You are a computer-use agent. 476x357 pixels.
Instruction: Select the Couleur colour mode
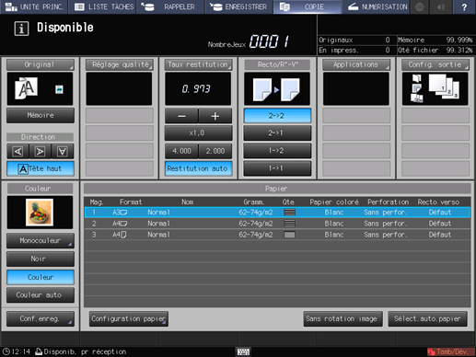point(41,277)
